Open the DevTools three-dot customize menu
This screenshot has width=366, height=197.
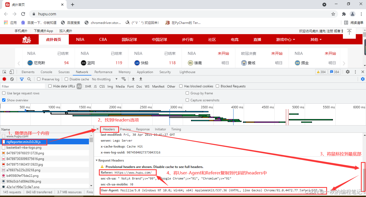(x=356, y=72)
